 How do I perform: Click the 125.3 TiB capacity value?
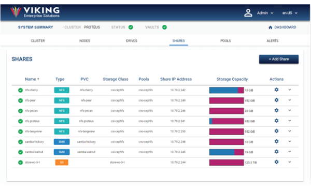click(251, 163)
